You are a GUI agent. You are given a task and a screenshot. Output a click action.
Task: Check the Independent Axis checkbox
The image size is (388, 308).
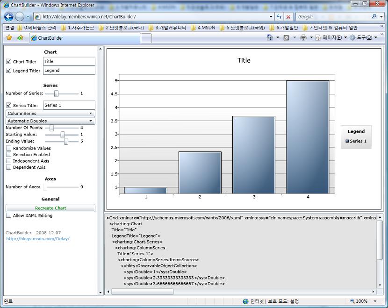[x=9, y=161]
